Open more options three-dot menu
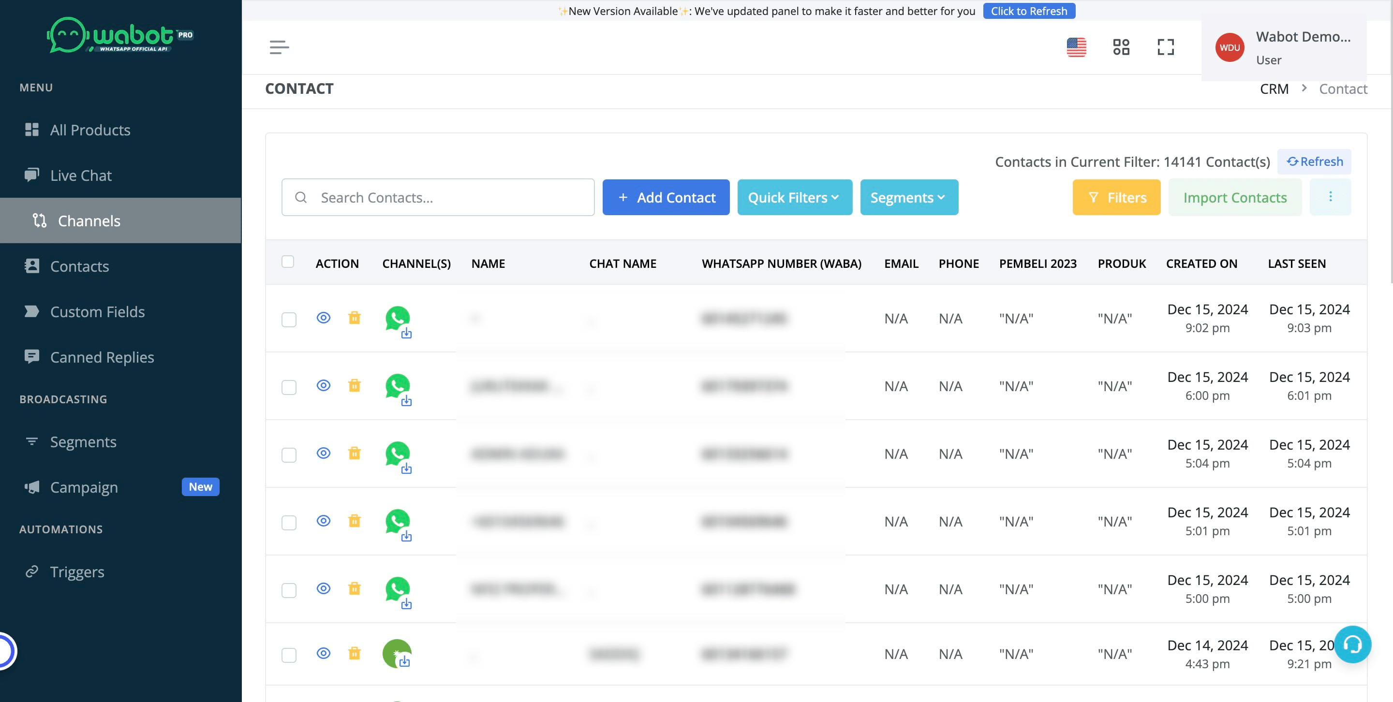The image size is (1393, 702). tap(1330, 197)
